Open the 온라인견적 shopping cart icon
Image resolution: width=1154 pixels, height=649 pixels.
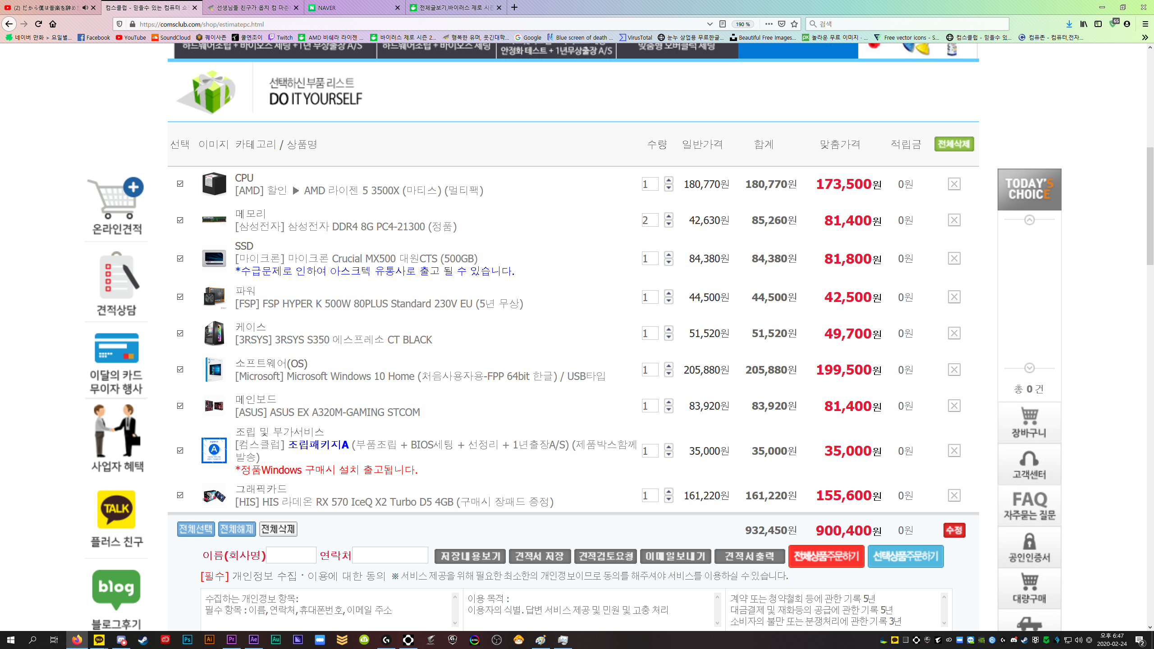116,198
